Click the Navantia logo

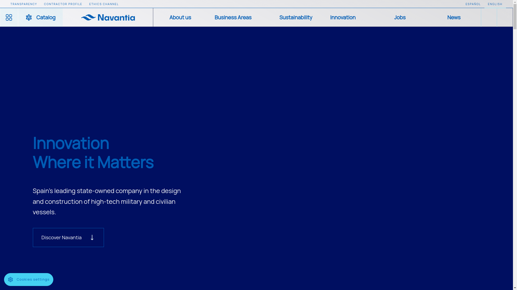click(x=108, y=17)
